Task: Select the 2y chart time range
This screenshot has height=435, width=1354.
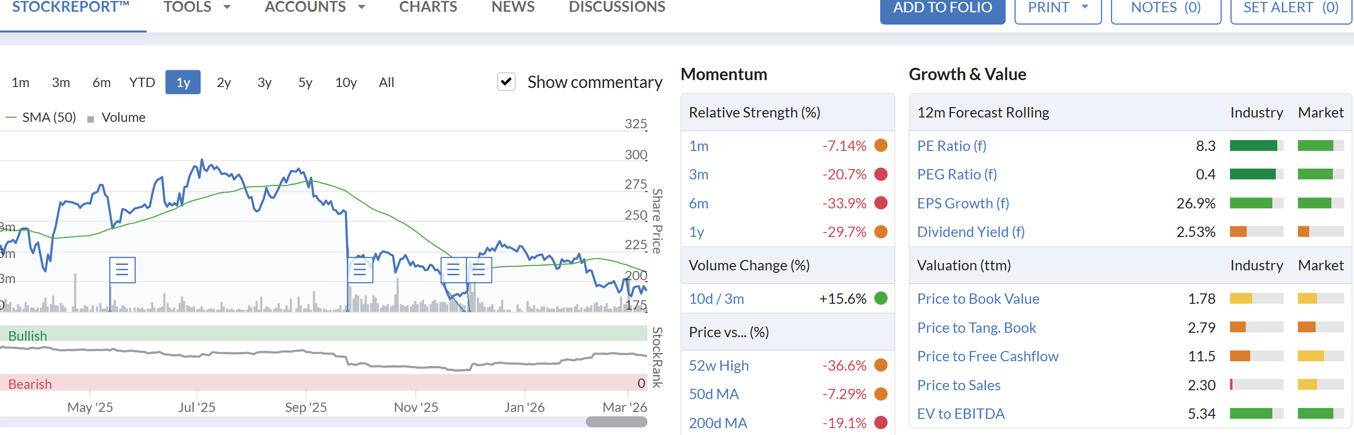Action: click(224, 83)
